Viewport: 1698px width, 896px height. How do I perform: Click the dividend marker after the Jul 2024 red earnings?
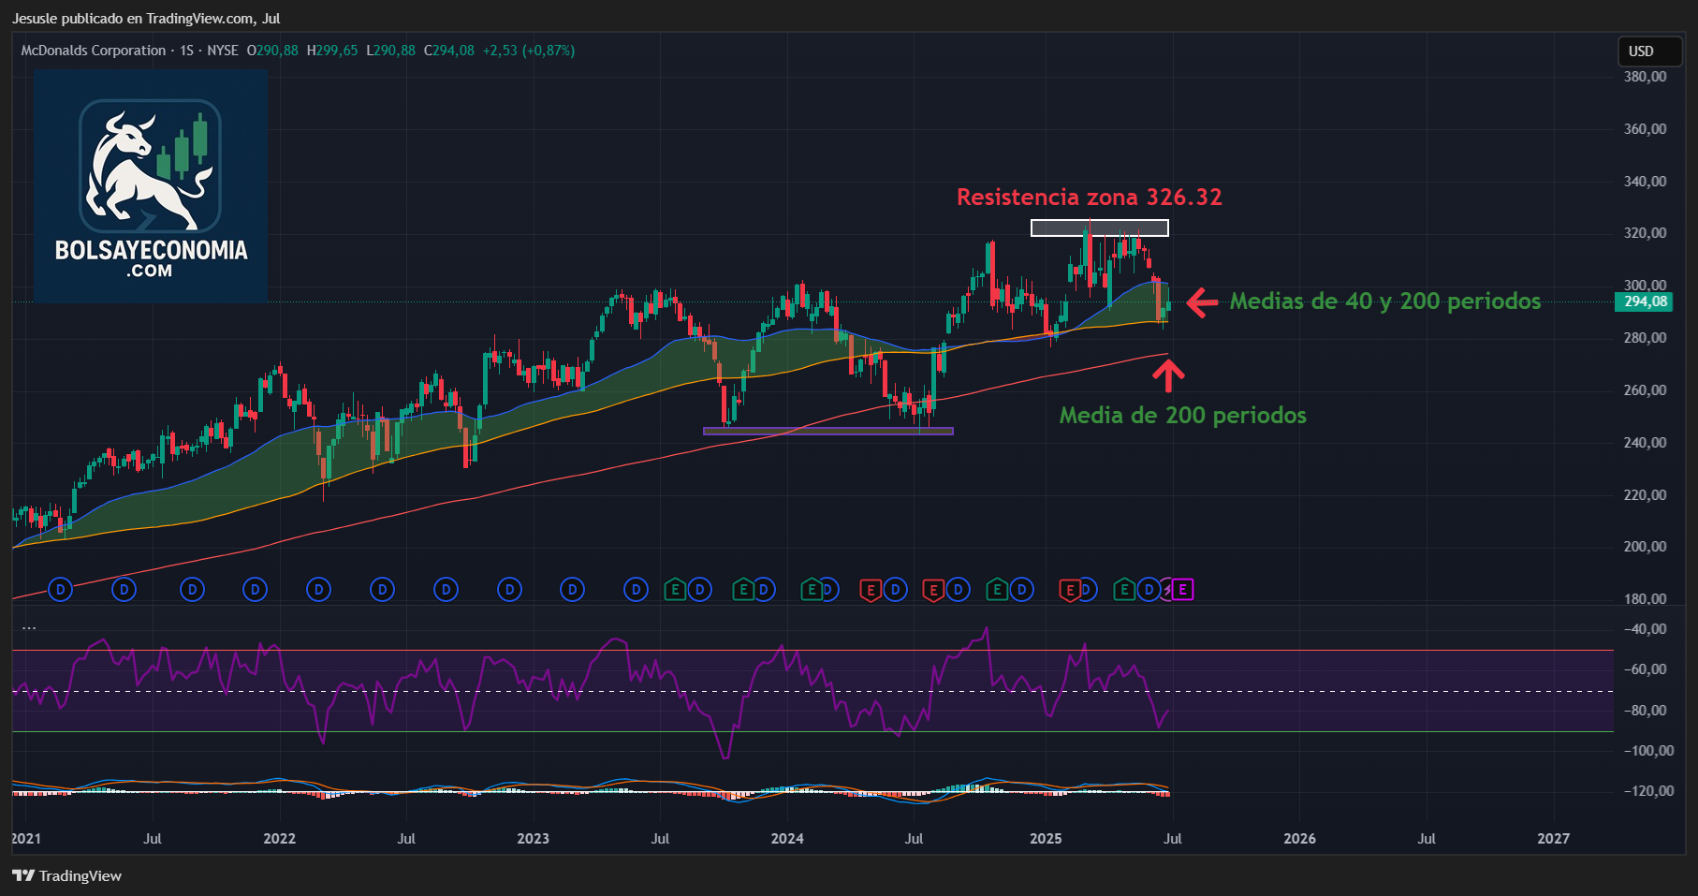coord(958,590)
